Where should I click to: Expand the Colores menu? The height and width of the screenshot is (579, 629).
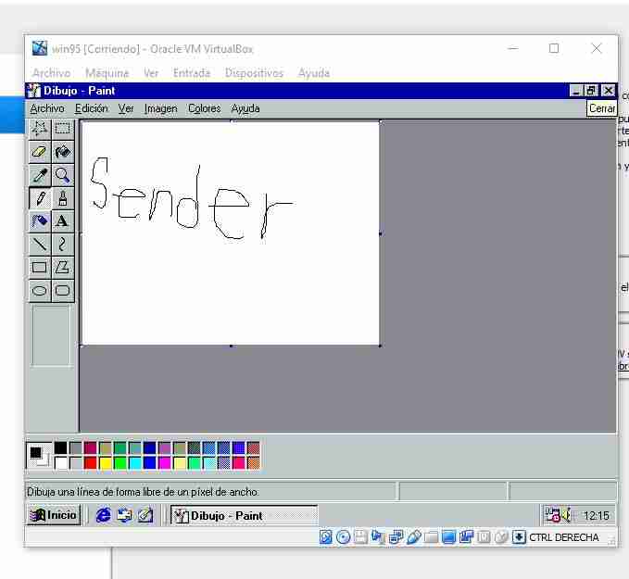[x=204, y=108]
